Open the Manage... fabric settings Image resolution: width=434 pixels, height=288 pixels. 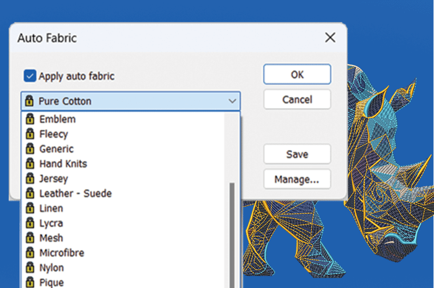pos(297,179)
